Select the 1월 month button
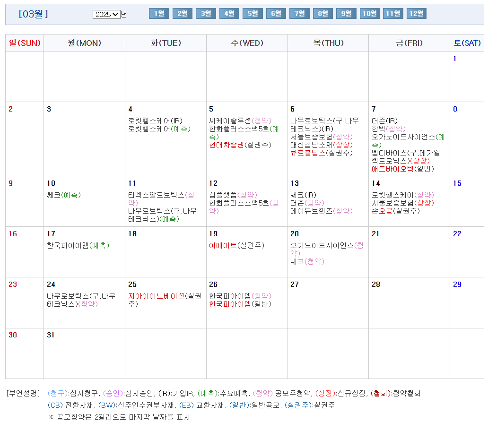Image resolution: width=488 pixels, height=422 pixels. point(159,14)
